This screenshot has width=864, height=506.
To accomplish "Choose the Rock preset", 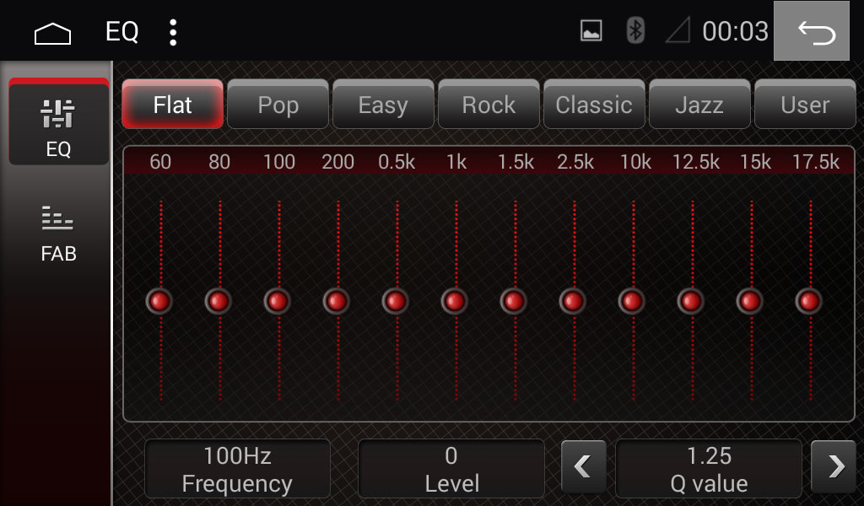I will point(489,105).
